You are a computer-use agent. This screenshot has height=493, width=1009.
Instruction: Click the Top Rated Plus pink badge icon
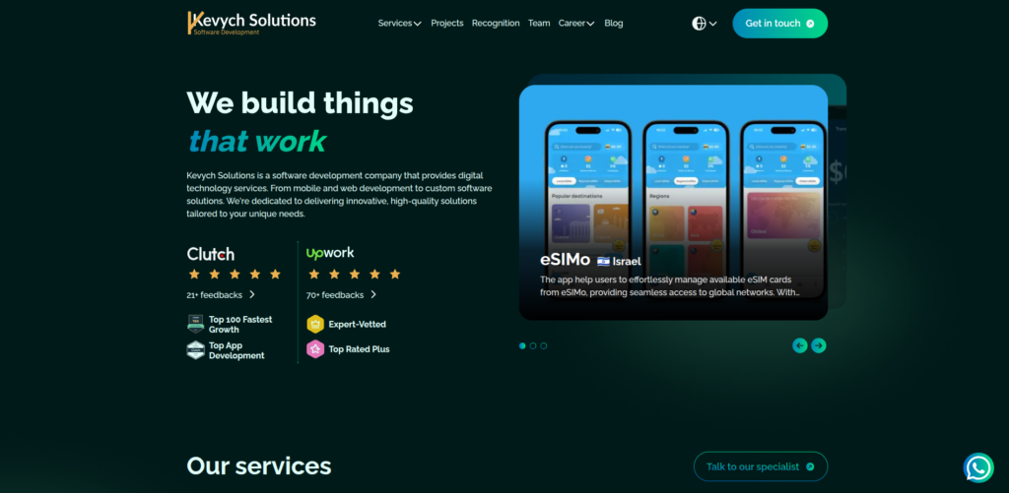[315, 349]
